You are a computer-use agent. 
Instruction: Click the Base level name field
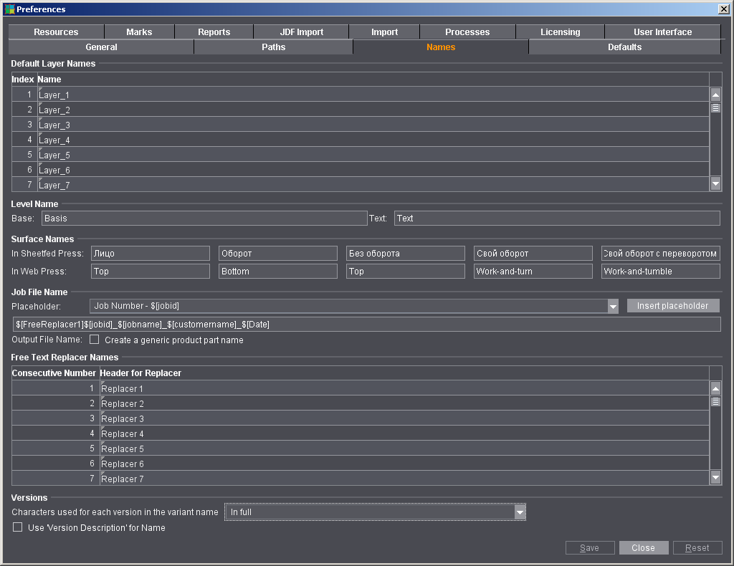[x=204, y=219]
